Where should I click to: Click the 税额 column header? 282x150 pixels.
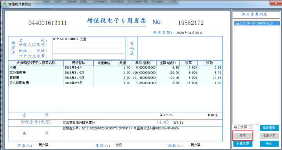click(x=210, y=63)
